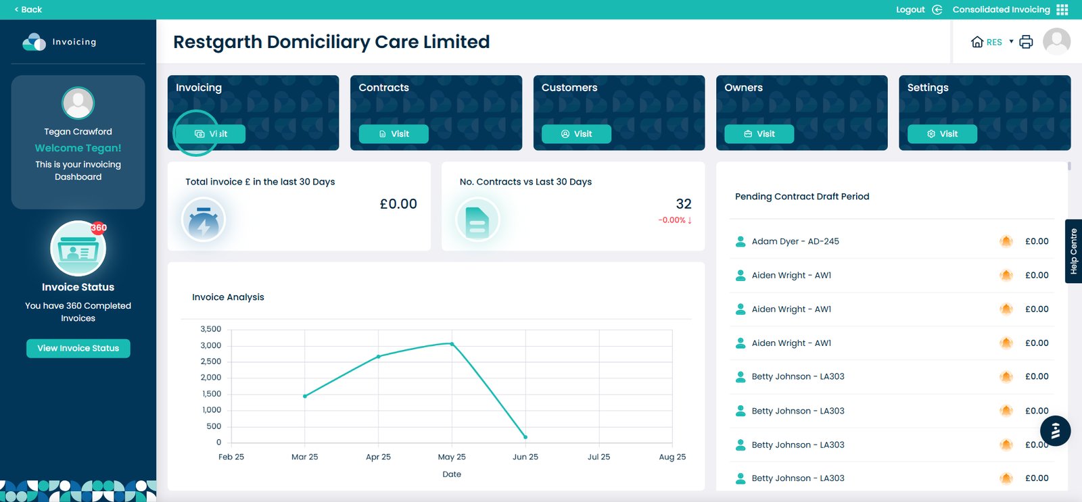Visit the Settings section
Image resolution: width=1082 pixels, height=502 pixels.
coord(942,134)
